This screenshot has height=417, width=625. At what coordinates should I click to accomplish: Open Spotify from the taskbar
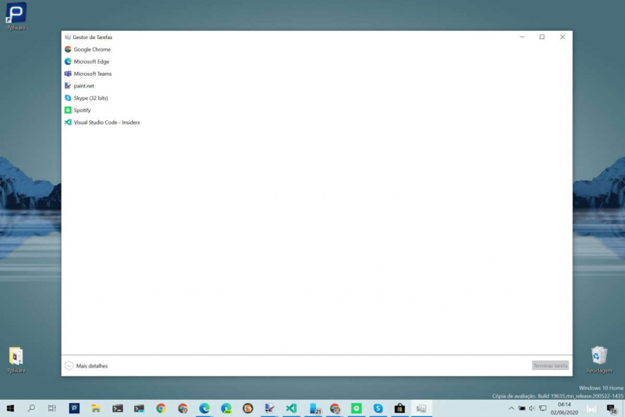click(x=356, y=408)
